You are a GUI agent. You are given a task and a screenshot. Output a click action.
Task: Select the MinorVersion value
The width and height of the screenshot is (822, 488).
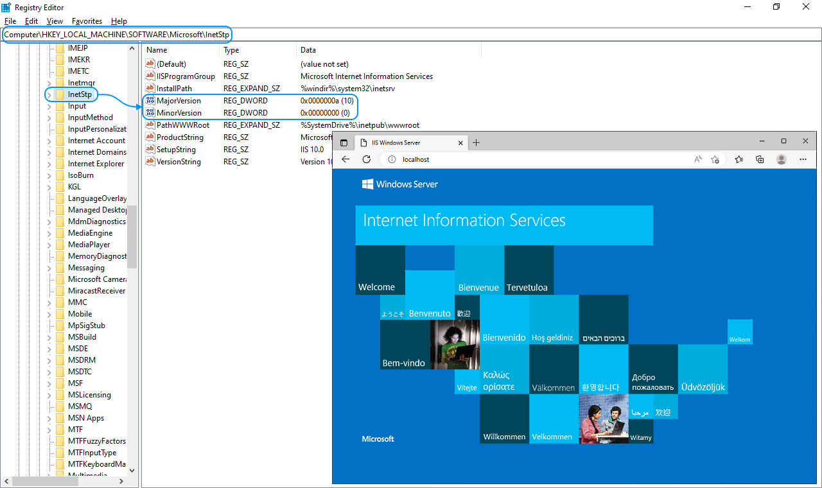pos(179,112)
